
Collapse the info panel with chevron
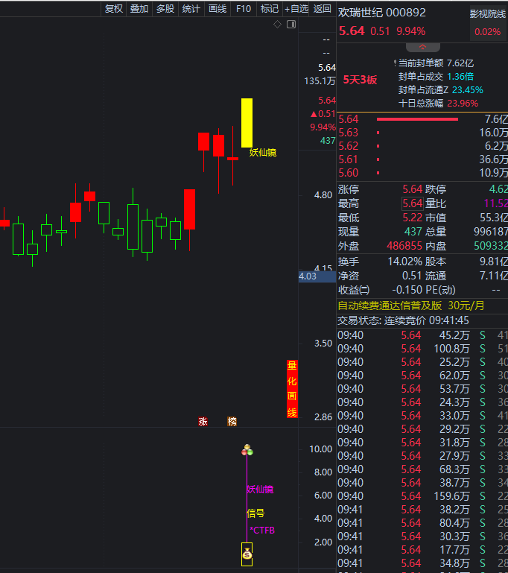coord(423,47)
